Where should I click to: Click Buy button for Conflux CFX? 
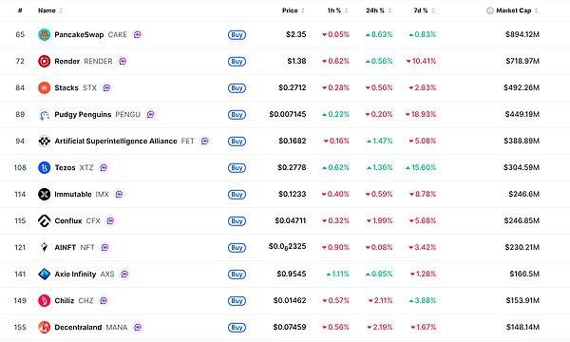point(237,221)
